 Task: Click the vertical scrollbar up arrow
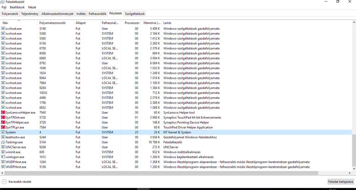point(354,23)
